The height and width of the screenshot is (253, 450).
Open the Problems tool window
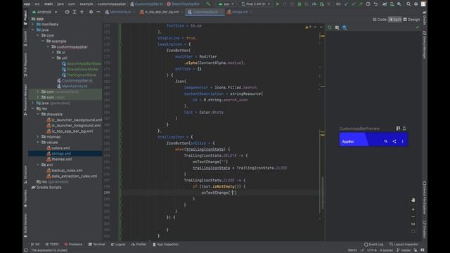(73, 245)
